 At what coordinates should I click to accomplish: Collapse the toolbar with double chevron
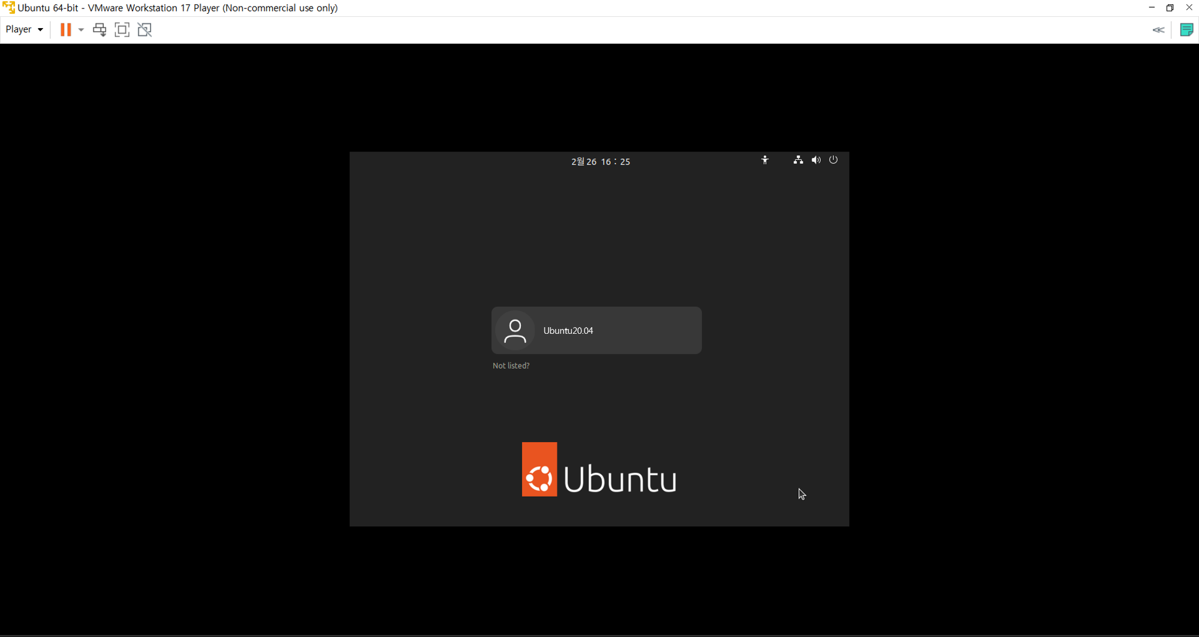tap(1158, 29)
